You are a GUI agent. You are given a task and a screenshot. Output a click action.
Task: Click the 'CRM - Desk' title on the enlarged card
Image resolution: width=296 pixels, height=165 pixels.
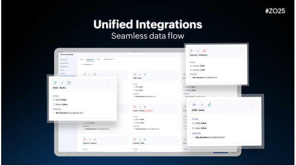tap(198, 110)
